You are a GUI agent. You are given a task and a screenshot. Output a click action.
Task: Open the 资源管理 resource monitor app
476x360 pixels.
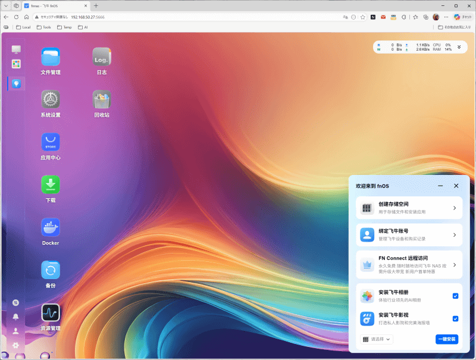pyautogui.click(x=51, y=317)
